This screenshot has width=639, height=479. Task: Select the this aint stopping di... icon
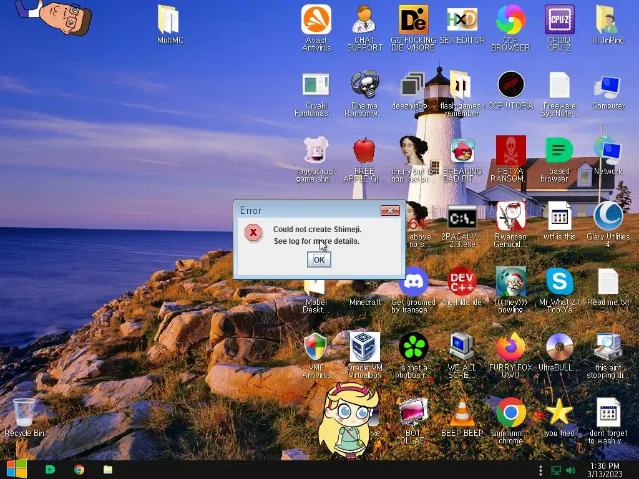click(x=608, y=347)
